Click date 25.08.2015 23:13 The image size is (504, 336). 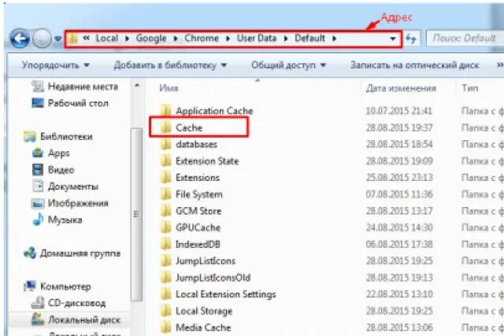399,178
